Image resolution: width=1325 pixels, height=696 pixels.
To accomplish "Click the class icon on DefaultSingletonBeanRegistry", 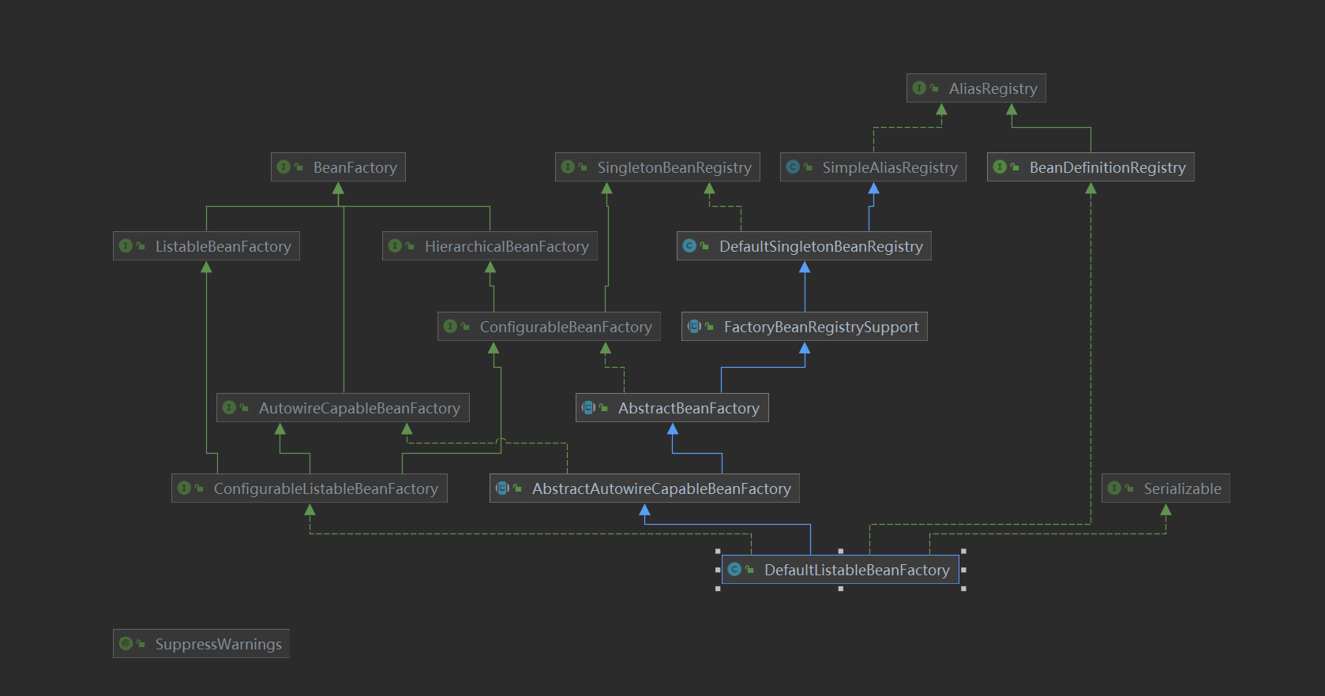I will coord(689,245).
